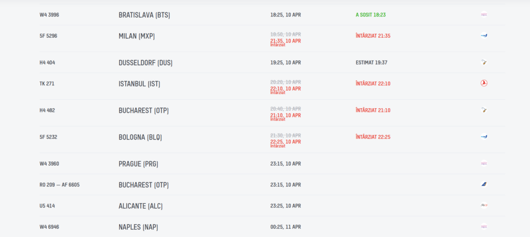Image resolution: width=530 pixels, height=237 pixels.
Task: Click the airline logo on the Prague row
Action: 483,164
